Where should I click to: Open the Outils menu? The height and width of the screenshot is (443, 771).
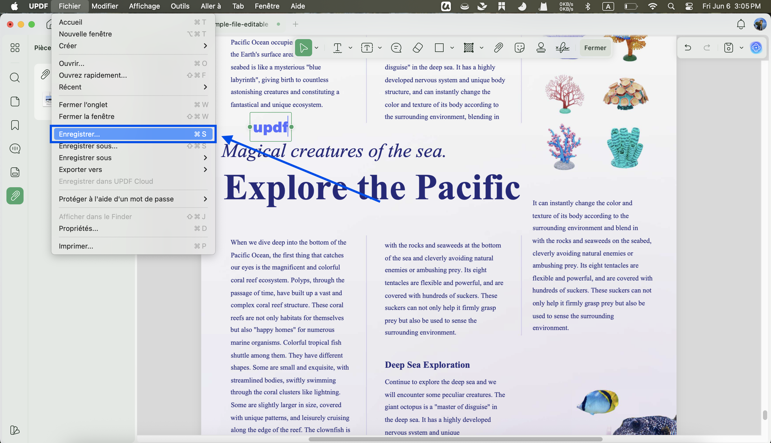[x=180, y=6]
